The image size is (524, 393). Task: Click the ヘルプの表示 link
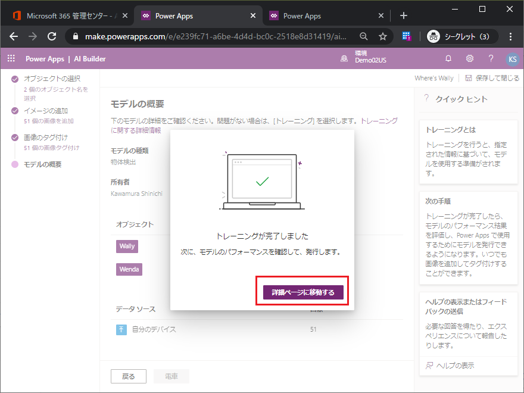455,366
